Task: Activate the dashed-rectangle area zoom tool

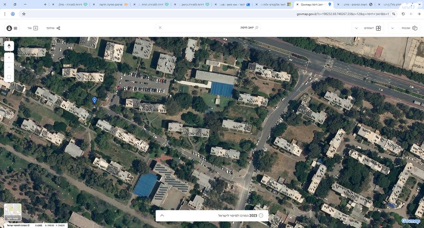Action: point(9,77)
